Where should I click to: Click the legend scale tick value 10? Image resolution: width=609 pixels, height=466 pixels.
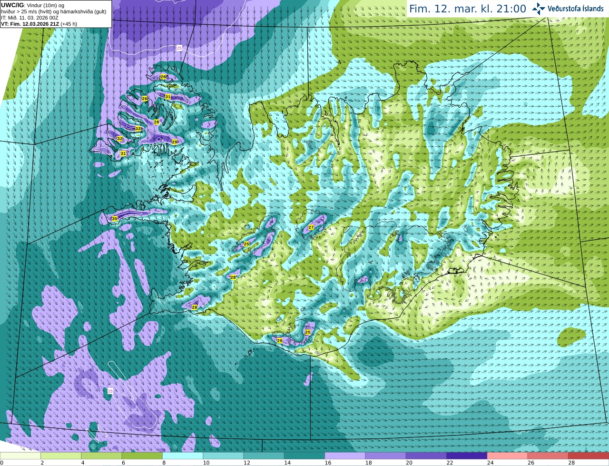point(206,463)
